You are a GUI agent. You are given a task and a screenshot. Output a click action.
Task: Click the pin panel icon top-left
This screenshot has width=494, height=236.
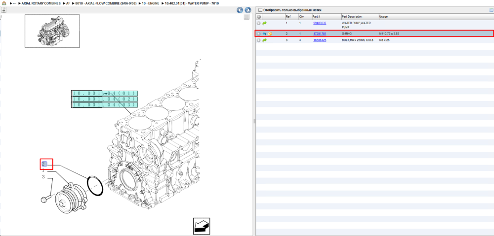pos(3,10)
